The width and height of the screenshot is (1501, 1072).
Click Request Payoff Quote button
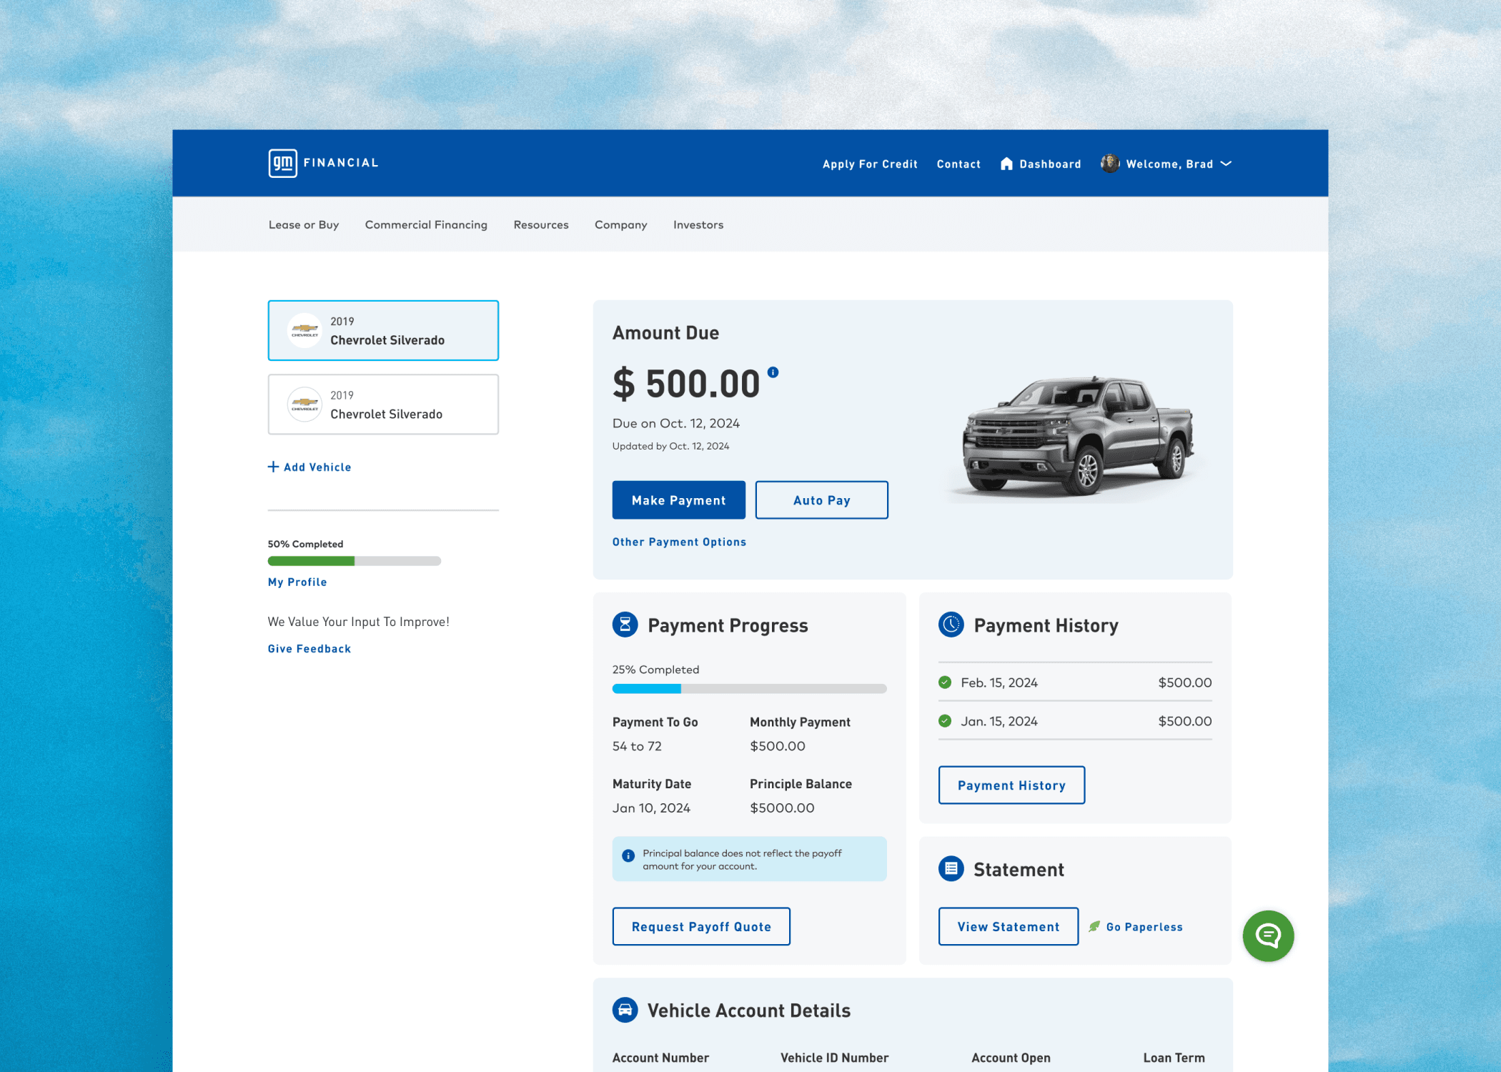pyautogui.click(x=701, y=926)
